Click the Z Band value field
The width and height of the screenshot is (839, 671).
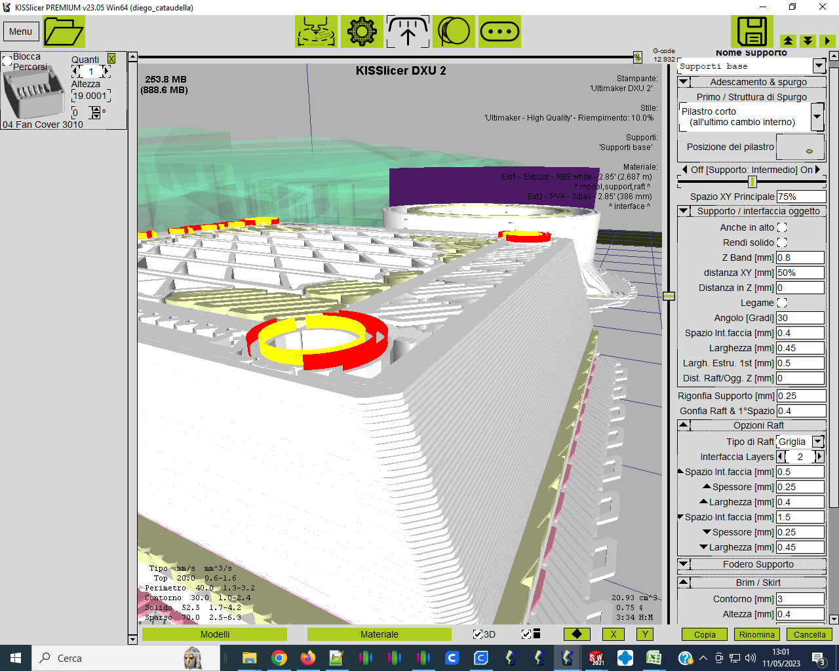point(800,258)
